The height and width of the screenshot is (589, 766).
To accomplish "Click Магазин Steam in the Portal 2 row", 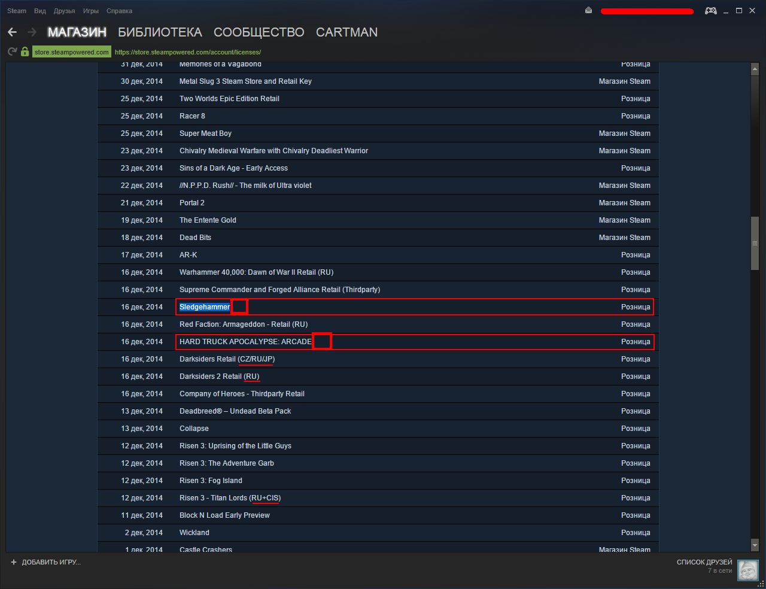I will [x=624, y=203].
